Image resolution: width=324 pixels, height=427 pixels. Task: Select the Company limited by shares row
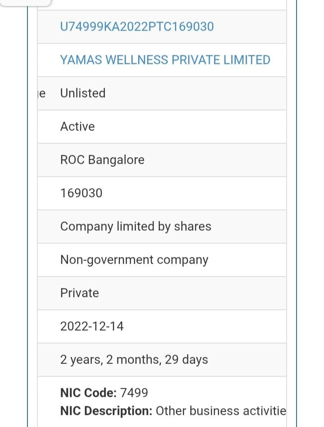pyautogui.click(x=135, y=227)
